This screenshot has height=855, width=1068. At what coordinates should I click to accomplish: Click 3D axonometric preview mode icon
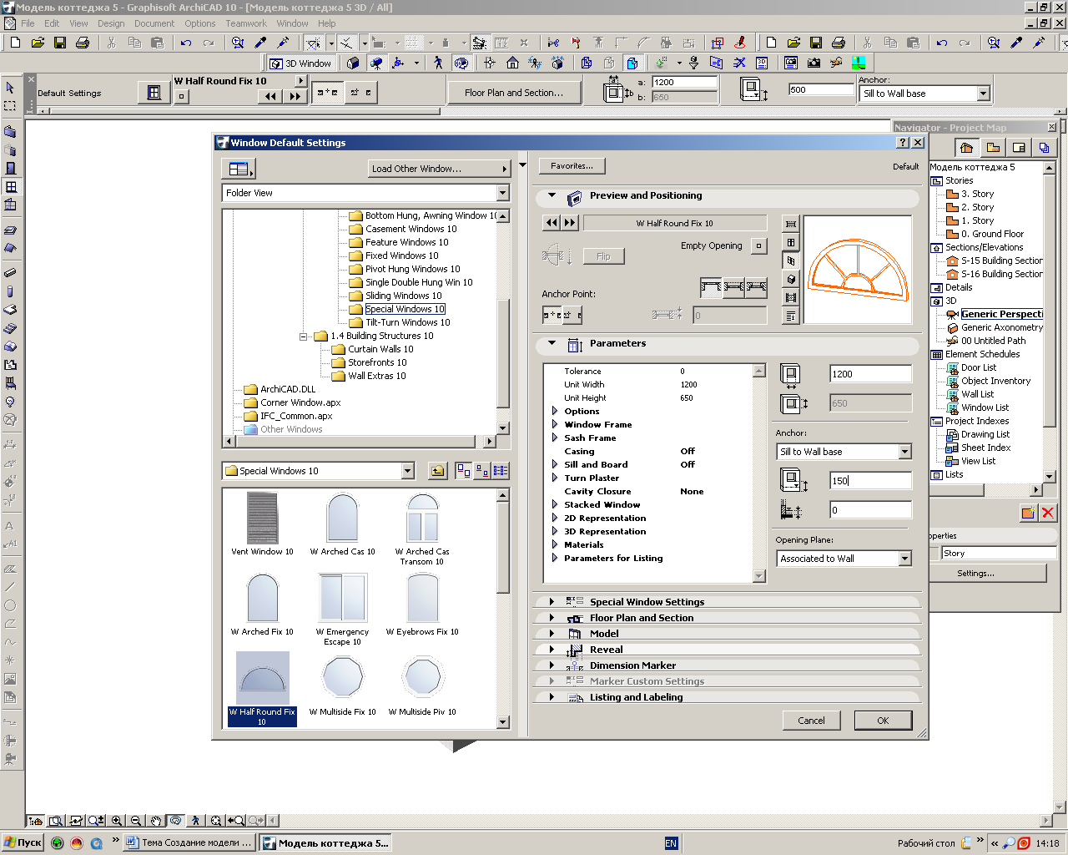click(x=791, y=261)
